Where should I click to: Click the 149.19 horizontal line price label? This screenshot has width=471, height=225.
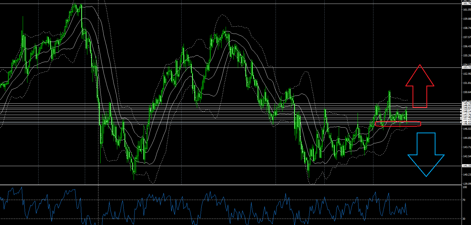(x=467, y=103)
